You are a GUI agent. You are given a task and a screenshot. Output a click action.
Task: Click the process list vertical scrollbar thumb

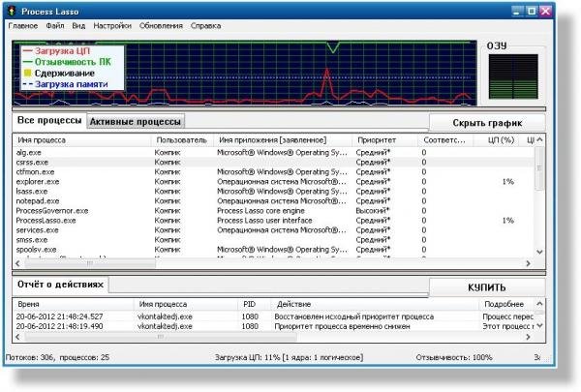539,168
